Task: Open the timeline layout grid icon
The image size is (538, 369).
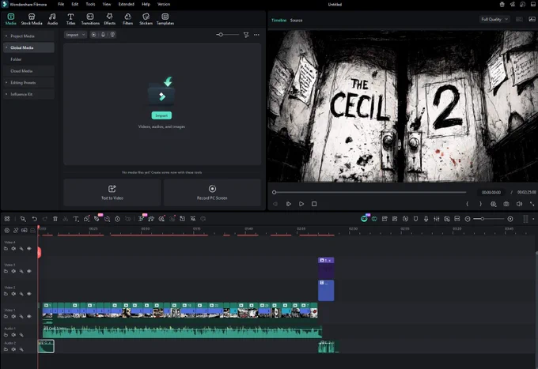Action: click(7, 219)
